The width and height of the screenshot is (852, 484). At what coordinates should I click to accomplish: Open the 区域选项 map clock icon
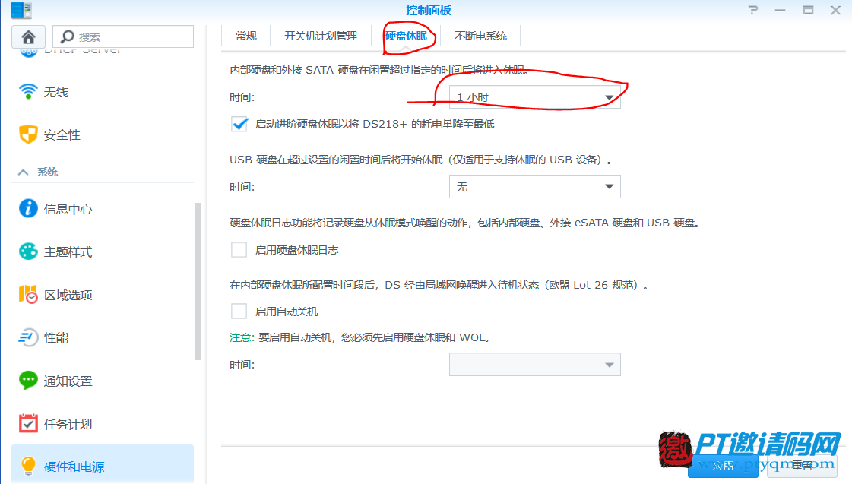click(27, 294)
